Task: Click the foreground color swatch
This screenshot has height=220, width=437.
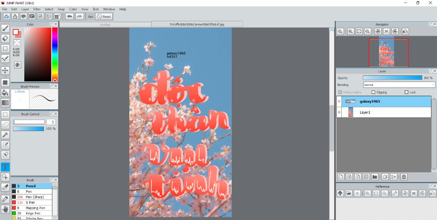Action: 16,32
